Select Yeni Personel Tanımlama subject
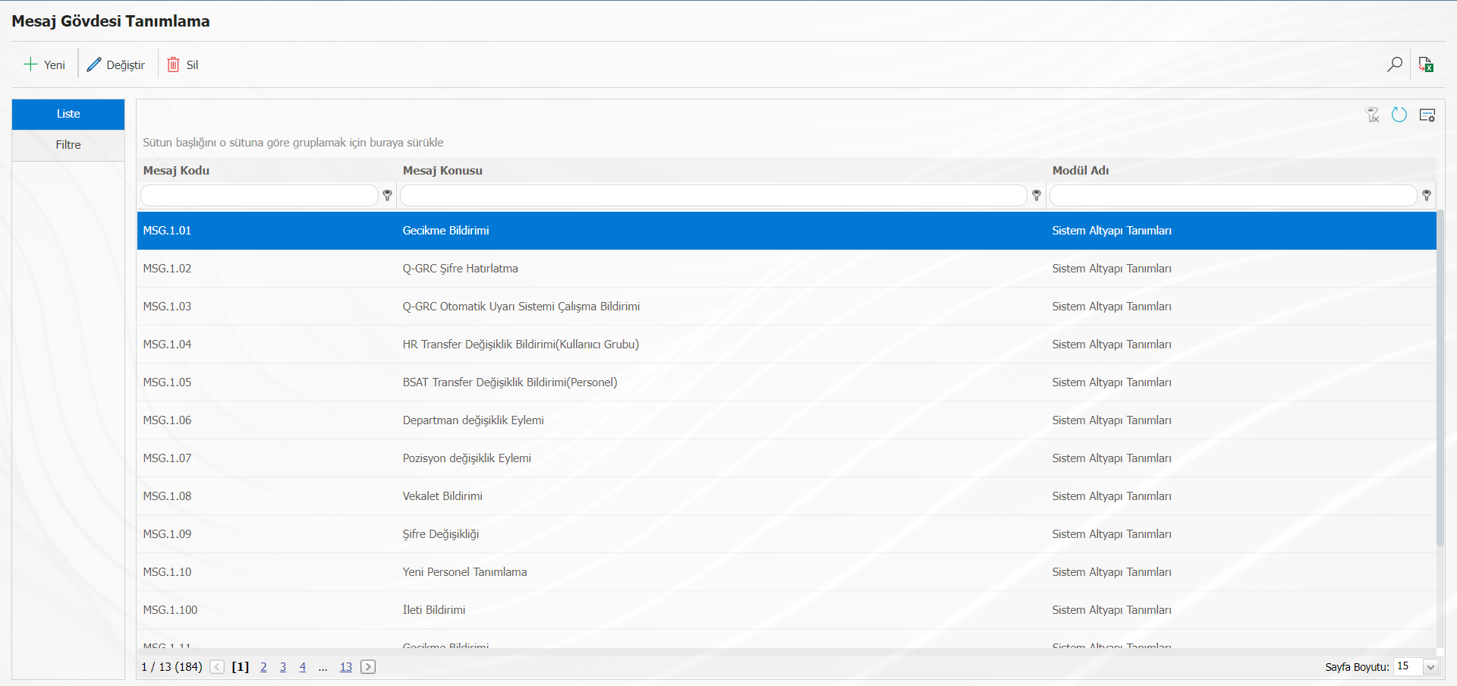The image size is (1457, 686). tap(464, 572)
